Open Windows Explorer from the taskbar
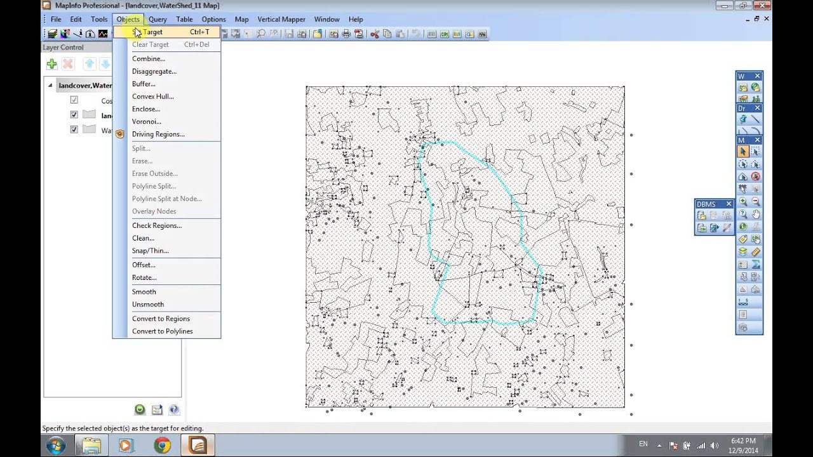The height and width of the screenshot is (457, 813). pos(91,446)
